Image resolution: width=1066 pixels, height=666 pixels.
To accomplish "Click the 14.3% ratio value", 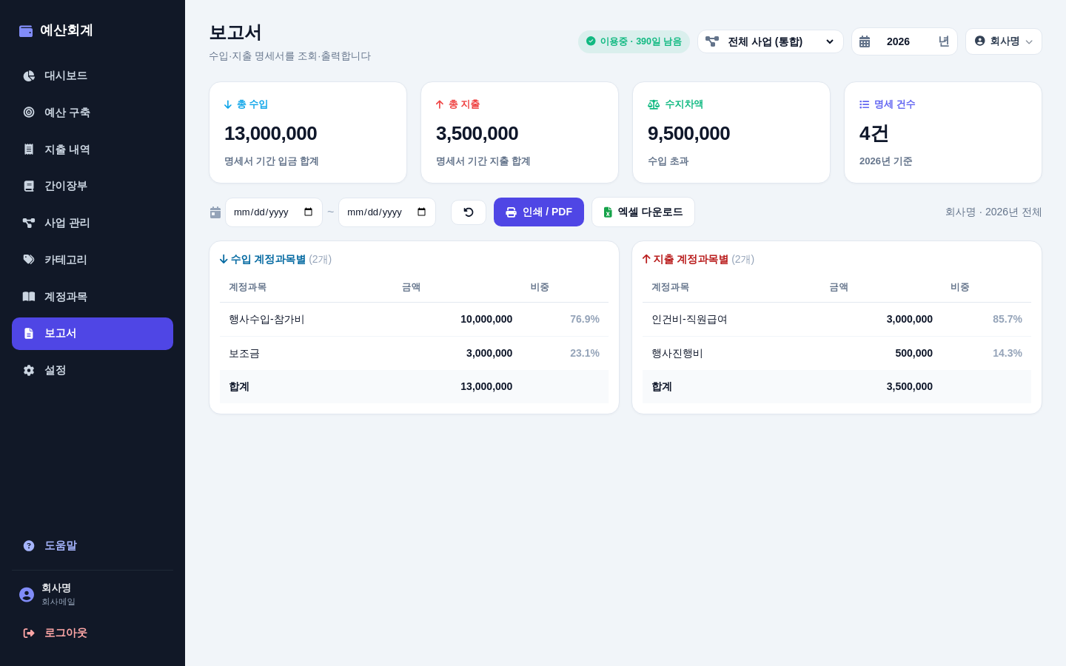I will [1008, 354].
